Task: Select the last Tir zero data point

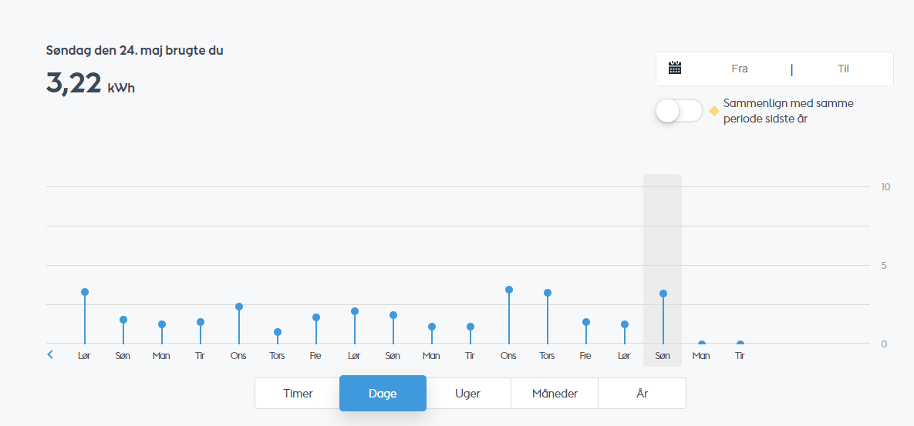Action: point(740,344)
